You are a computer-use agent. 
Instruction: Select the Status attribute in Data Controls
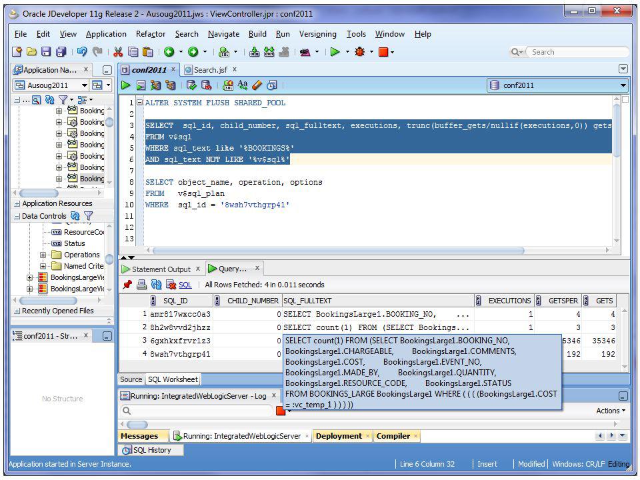(x=74, y=243)
